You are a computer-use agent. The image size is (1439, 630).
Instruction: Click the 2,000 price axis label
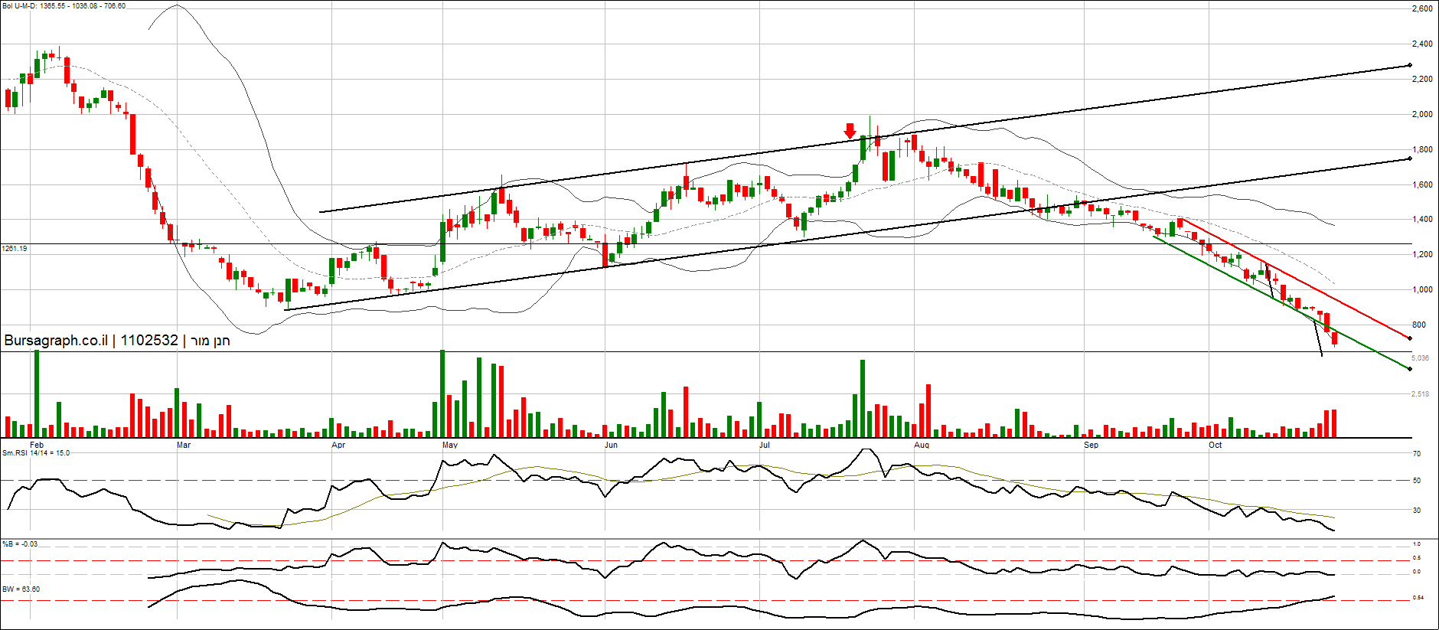[1422, 115]
